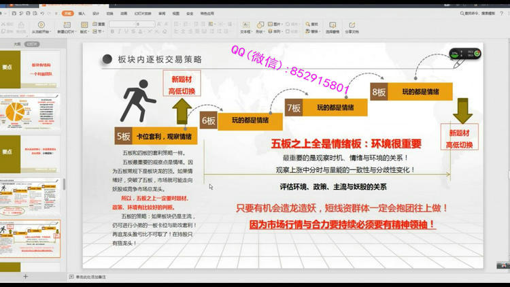Click the add slide plus icon below thumbnails
Image resolution: width=510 pixels, height=287 pixels.
point(25,277)
